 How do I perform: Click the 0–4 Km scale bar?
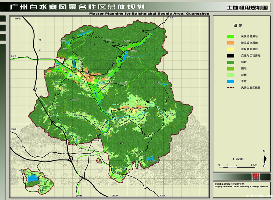[x=236, y=167]
